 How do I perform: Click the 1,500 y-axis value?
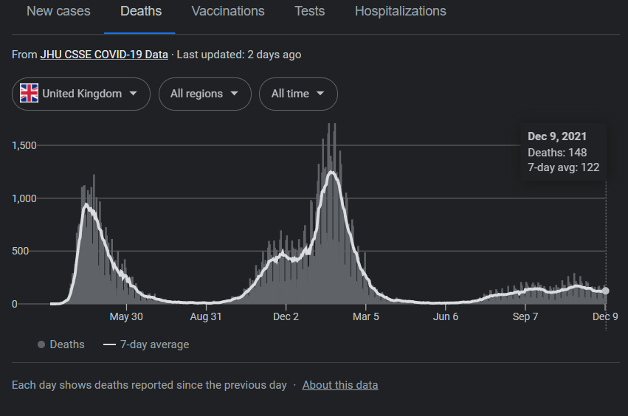point(24,145)
